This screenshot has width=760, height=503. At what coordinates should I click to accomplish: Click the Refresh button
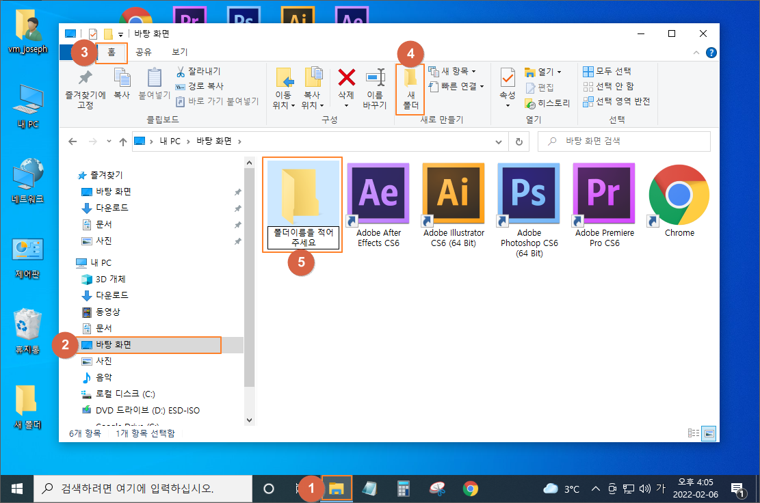tap(519, 142)
